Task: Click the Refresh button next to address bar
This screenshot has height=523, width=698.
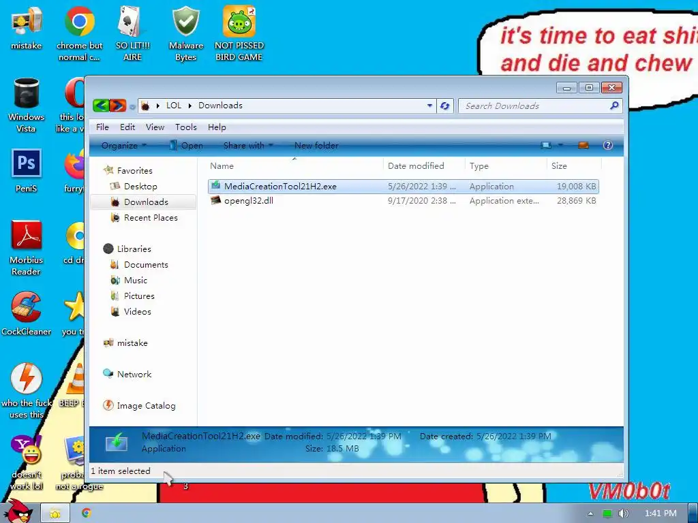Action: coord(444,106)
